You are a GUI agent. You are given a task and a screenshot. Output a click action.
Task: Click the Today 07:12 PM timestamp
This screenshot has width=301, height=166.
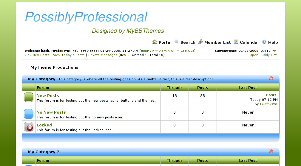pyautogui.click(x=264, y=100)
